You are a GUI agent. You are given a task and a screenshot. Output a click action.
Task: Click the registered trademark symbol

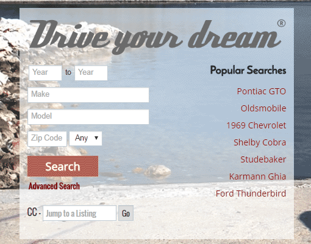[281, 23]
